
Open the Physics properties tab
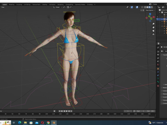click(158, 72)
